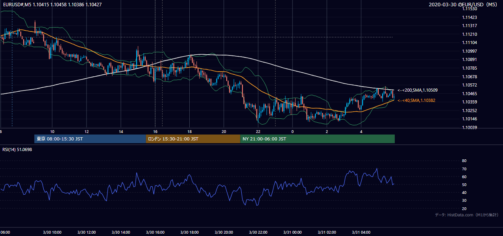This screenshot has height=236, width=503.
Task: Select the ロンドン 15:30-21:00 JST session bar
Action: click(193, 139)
